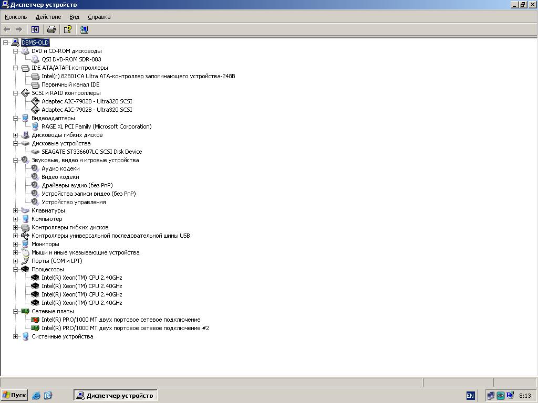The width and height of the screenshot is (538, 403).
Task: Launch Internet Explorer from quick launch
Action: tap(36, 396)
